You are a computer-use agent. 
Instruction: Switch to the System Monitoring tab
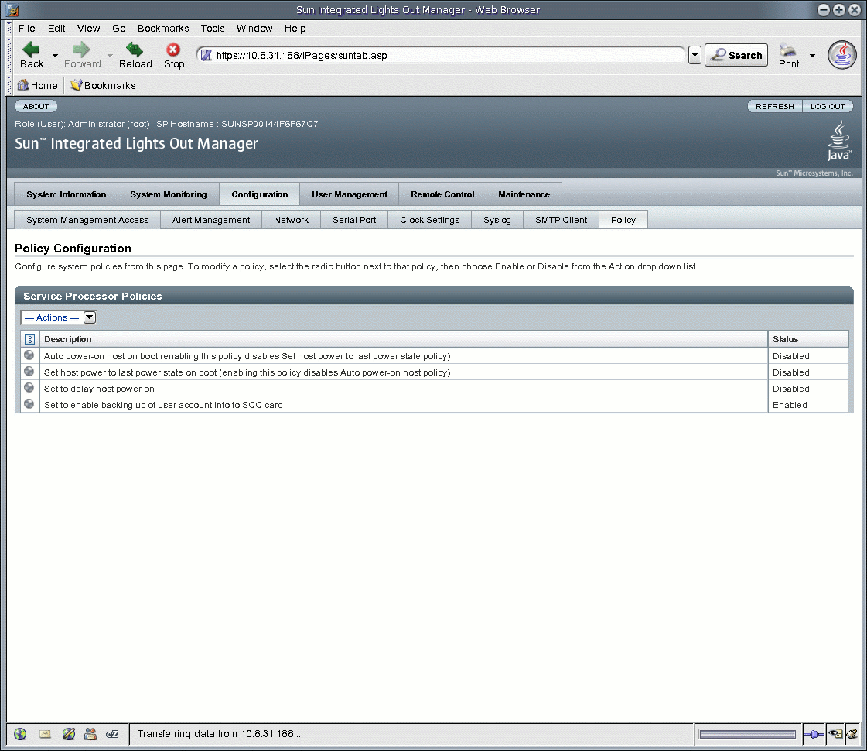[x=169, y=194]
